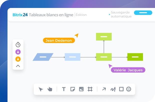The width and height of the screenshot is (155, 102).
Task: Open the timer clock in sidebar
Action: click(18, 45)
